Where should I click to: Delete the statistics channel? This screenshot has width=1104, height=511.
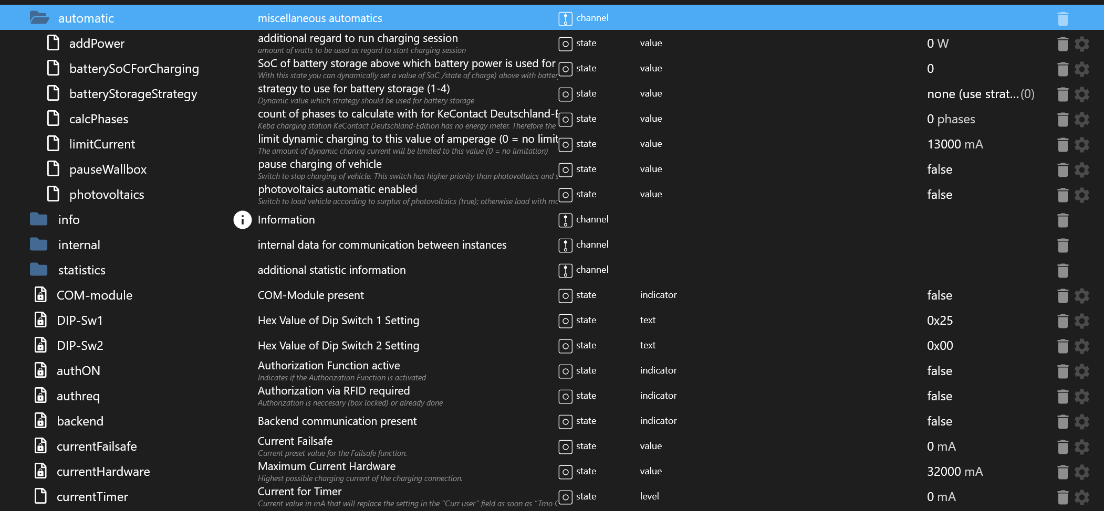(x=1063, y=271)
